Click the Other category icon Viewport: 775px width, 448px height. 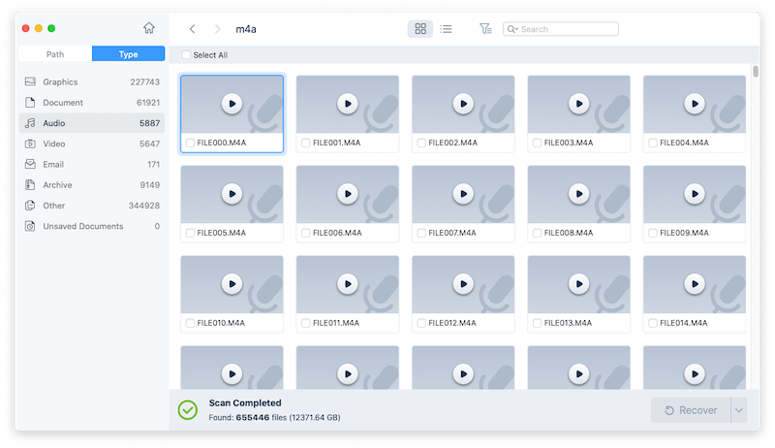[30, 206]
